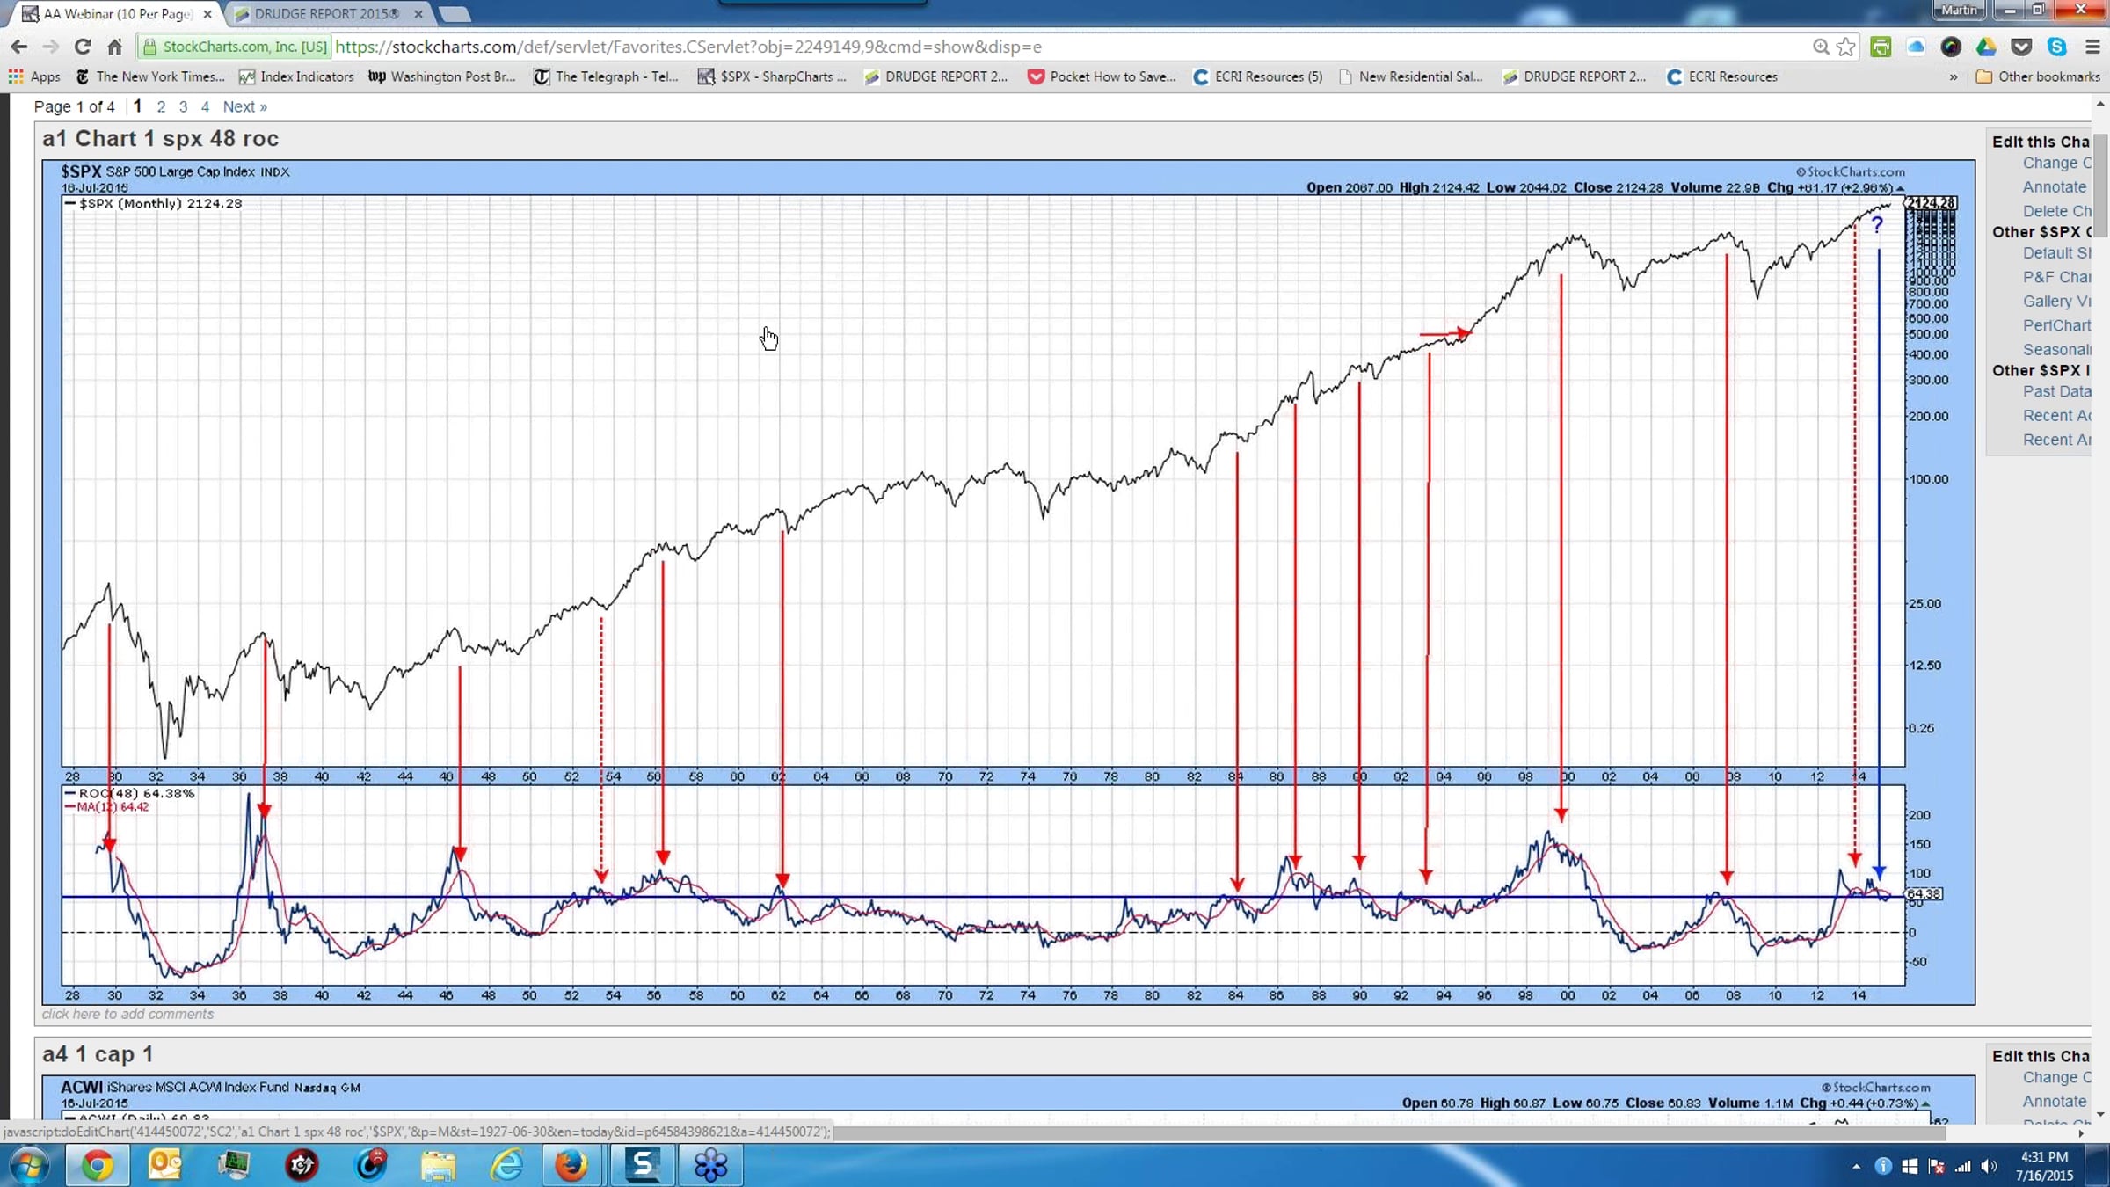Launch Firefox from the taskbar
The height and width of the screenshot is (1187, 2110).
coord(572,1165)
